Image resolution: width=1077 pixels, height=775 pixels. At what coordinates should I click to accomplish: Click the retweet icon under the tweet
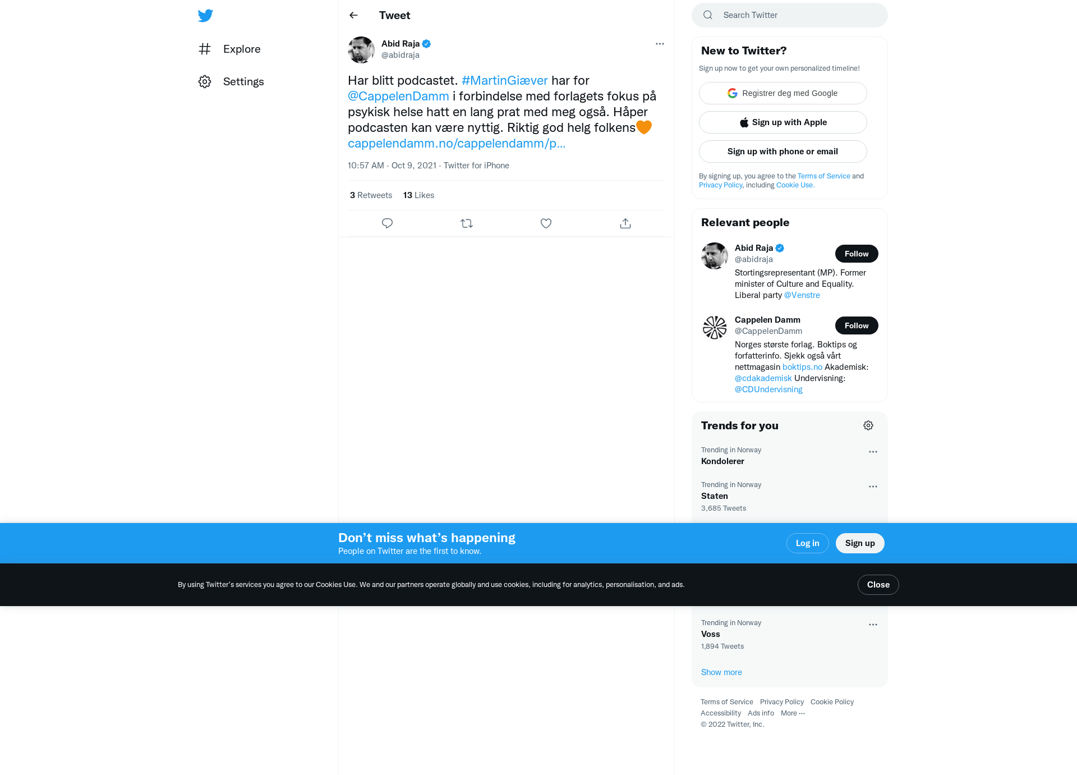467,223
